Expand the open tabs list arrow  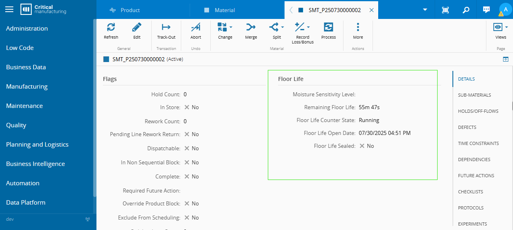[425, 10]
